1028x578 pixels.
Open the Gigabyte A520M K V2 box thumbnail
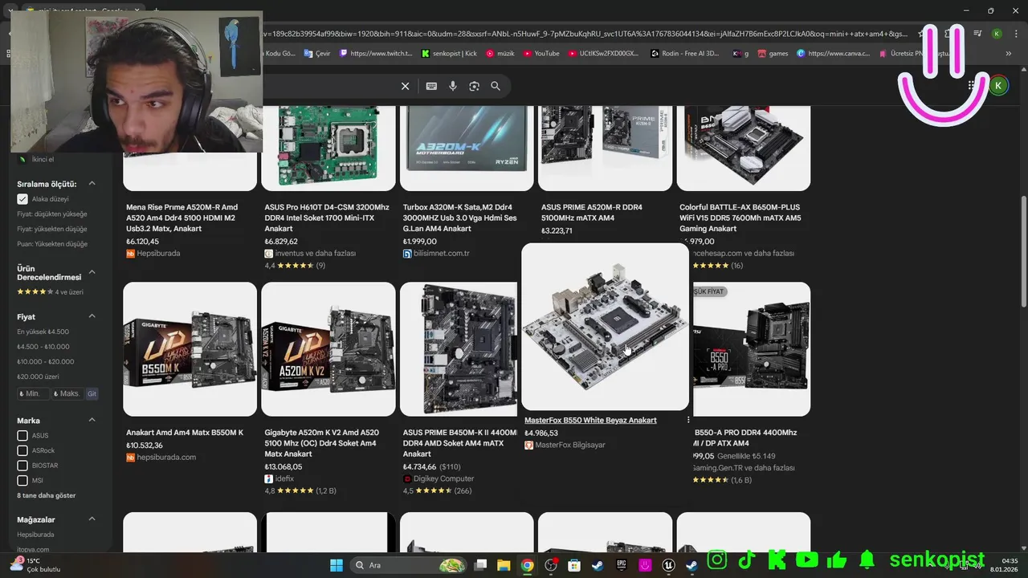coord(328,348)
